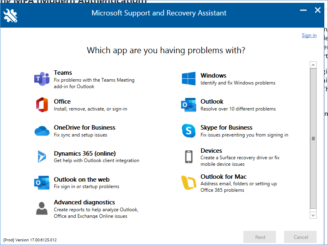The image size is (328, 245).
Task: Select the Advanced diagnostics heading
Action: click(x=84, y=202)
